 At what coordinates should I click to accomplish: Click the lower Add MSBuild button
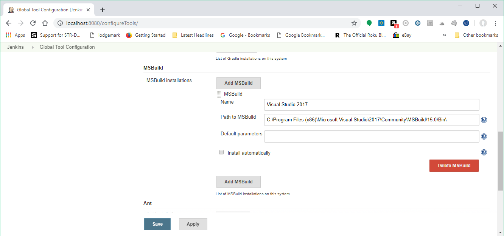(238, 182)
